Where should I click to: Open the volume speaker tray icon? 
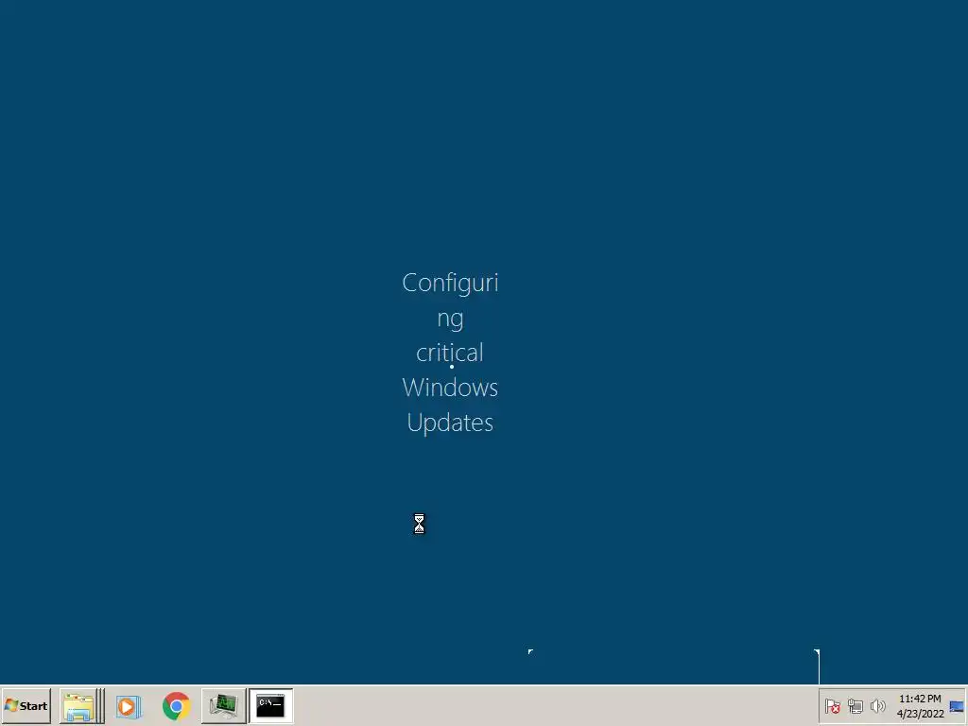pos(877,705)
